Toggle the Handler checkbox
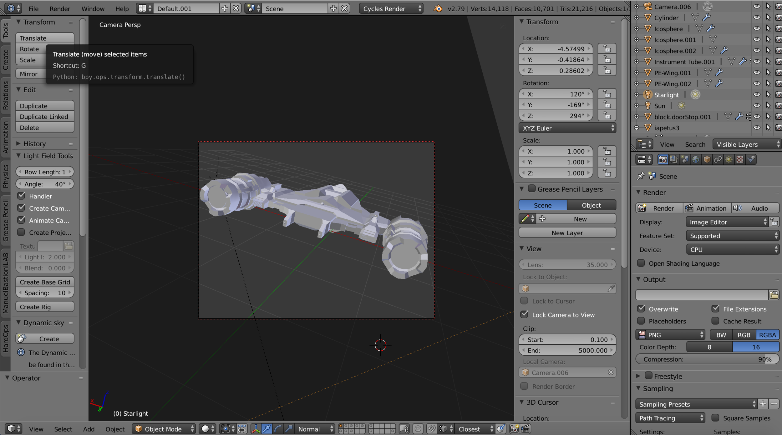 21,196
